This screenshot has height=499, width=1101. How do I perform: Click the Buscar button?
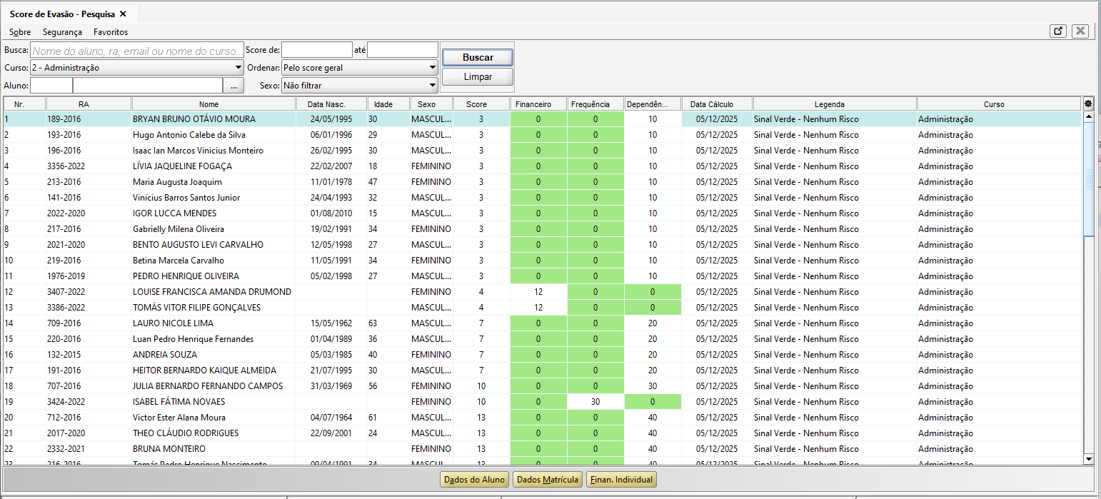(478, 57)
